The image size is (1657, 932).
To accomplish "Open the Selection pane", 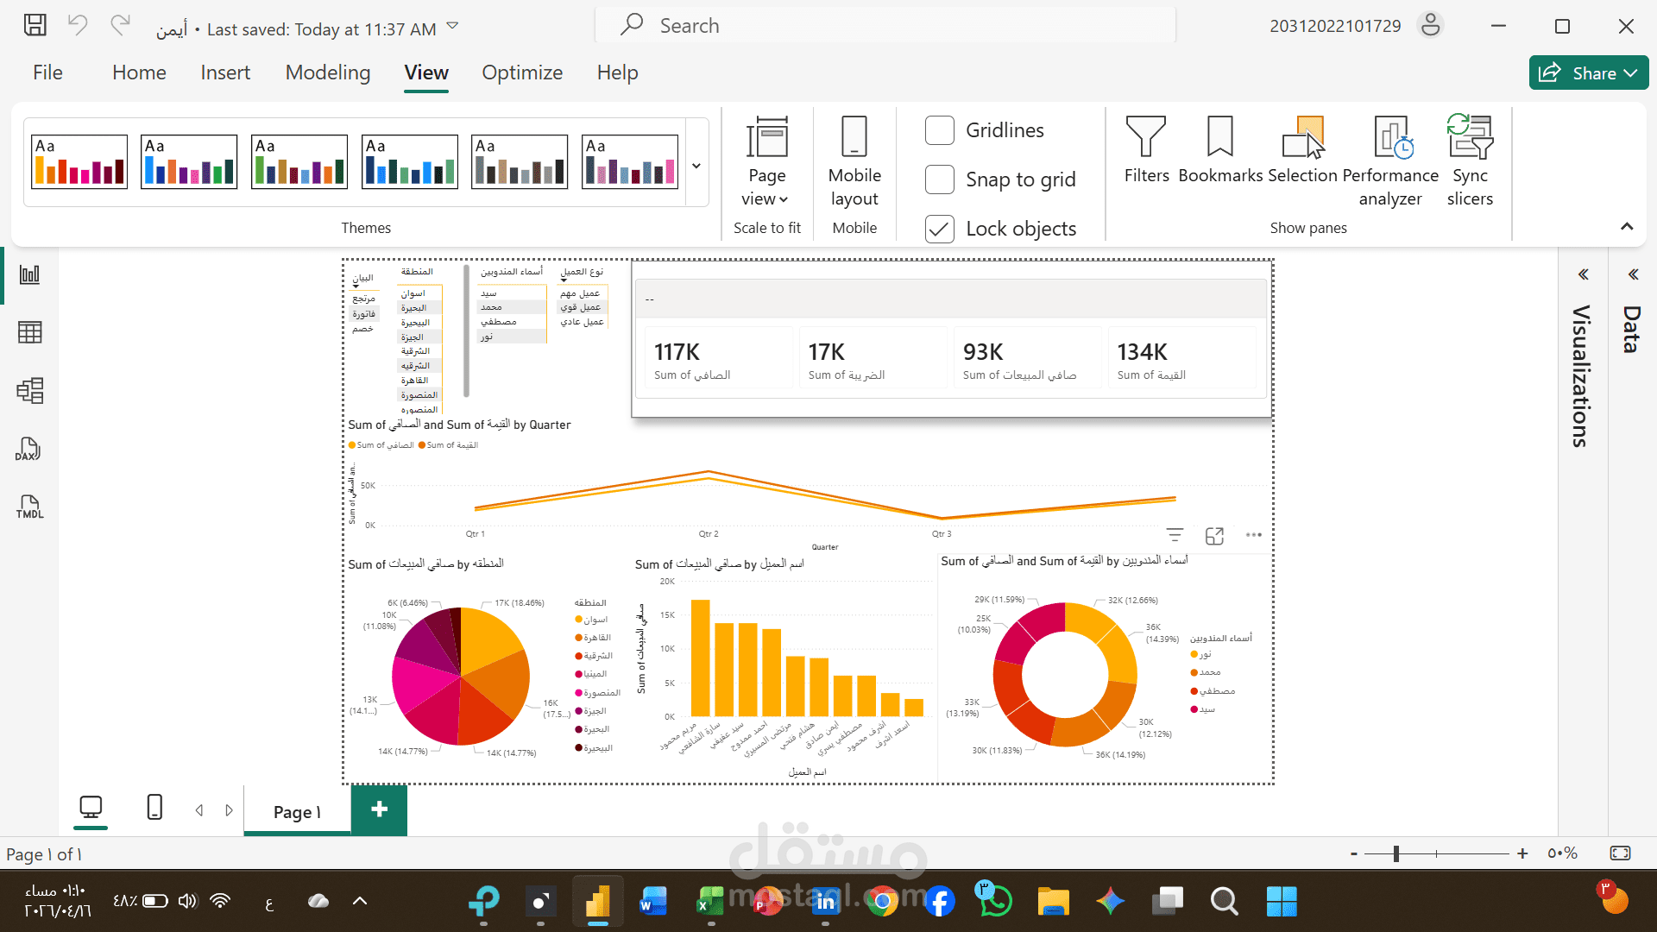I will click(x=1301, y=150).
